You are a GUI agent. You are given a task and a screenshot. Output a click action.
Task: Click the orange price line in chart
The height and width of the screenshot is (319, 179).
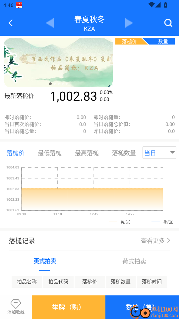click(x=92, y=189)
